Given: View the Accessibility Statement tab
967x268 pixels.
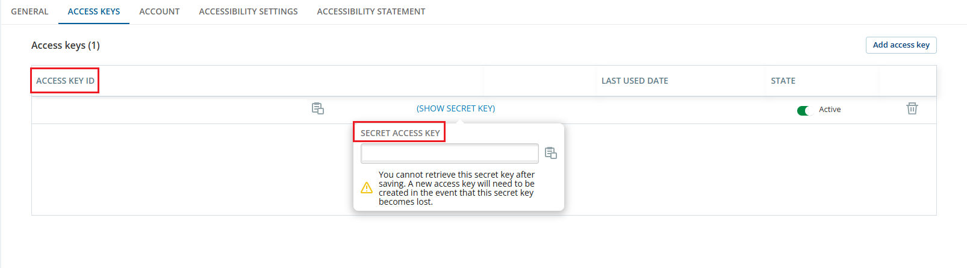Looking at the screenshot, I should 371,11.
